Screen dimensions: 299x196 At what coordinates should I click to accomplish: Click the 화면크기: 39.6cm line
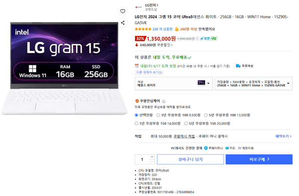click(150, 179)
